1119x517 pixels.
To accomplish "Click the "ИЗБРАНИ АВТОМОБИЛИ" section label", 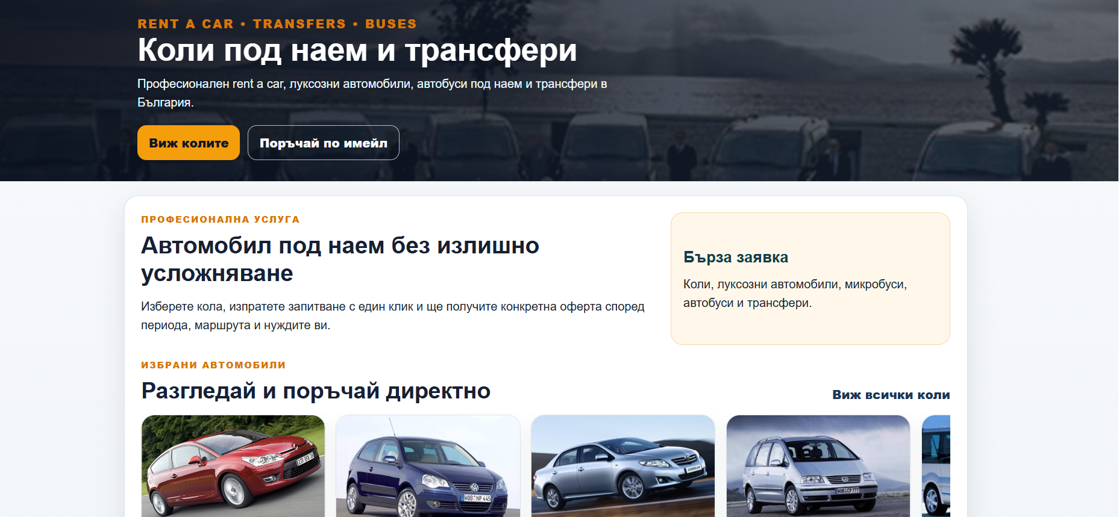I will pos(213,365).
